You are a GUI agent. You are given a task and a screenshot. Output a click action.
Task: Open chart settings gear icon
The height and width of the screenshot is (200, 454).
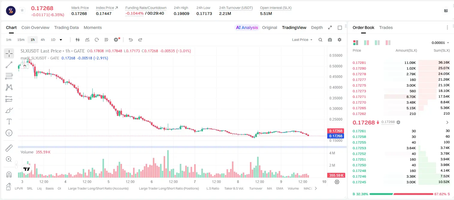[340, 40]
